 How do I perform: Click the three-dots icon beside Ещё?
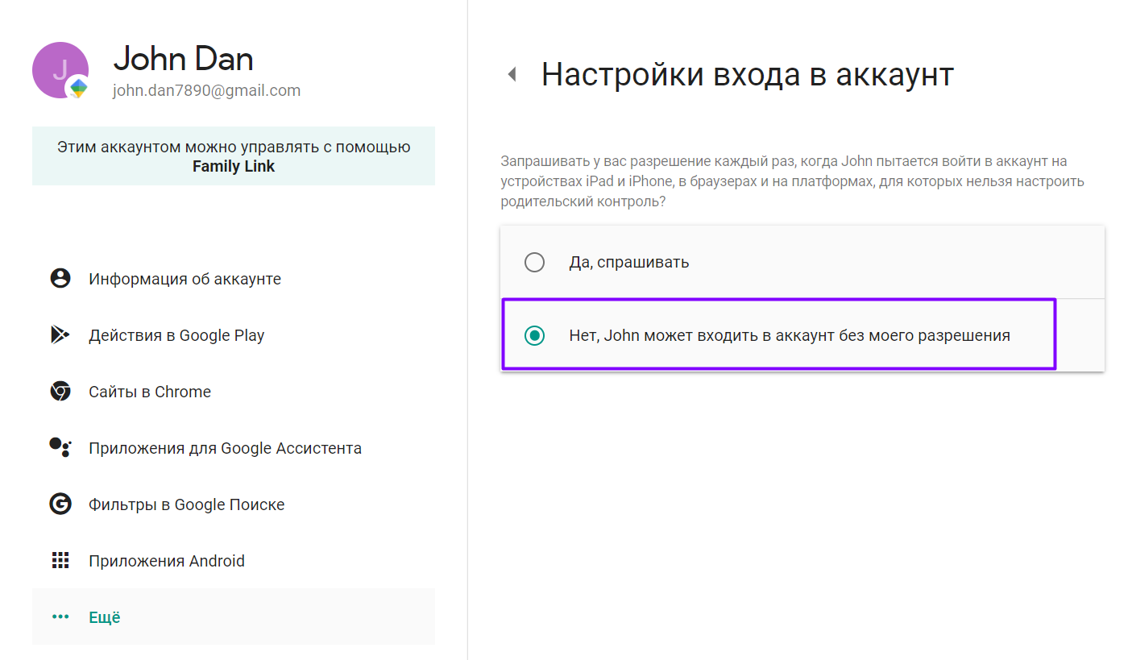pyautogui.click(x=60, y=617)
